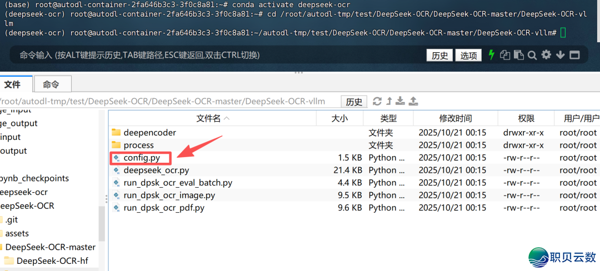Sort by the 修改时间 column header
600x271 pixels.
click(456, 118)
